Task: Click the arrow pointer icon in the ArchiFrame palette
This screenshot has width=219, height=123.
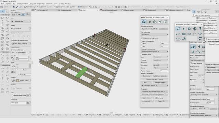Action: coord(184,29)
